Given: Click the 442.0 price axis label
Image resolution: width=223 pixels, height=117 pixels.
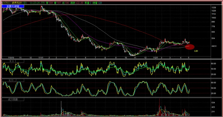Looking at the screenshot, I should (x=214, y=46).
